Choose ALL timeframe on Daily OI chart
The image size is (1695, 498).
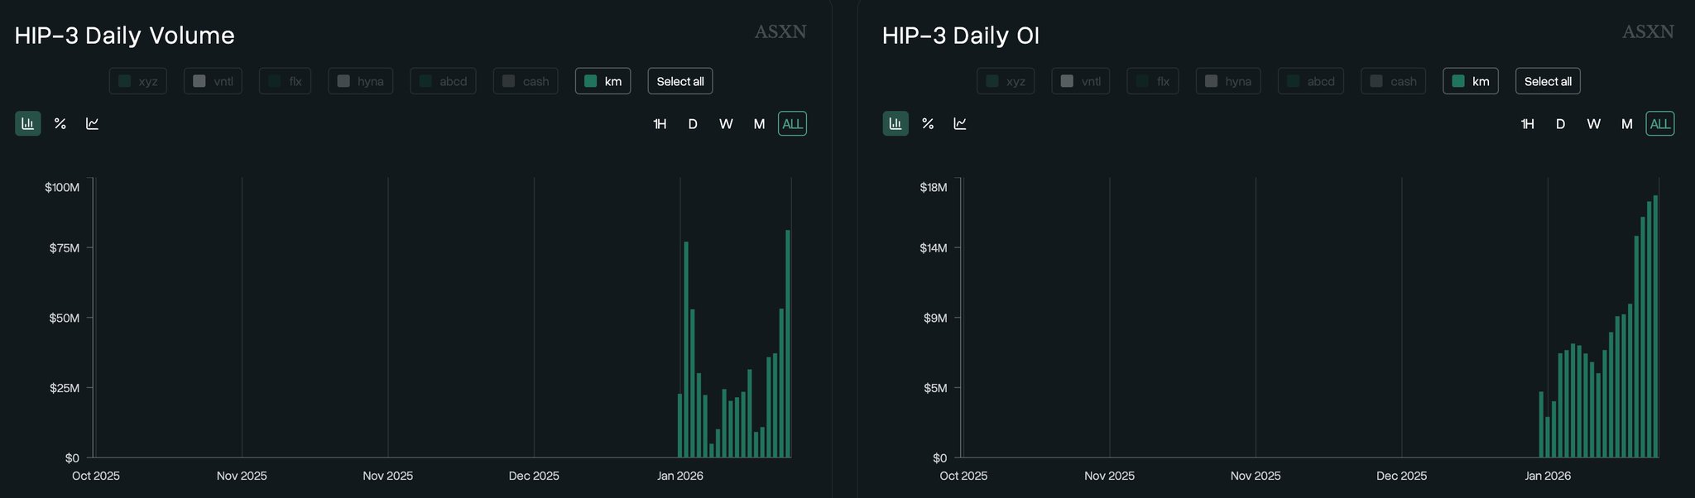[x=1659, y=124]
